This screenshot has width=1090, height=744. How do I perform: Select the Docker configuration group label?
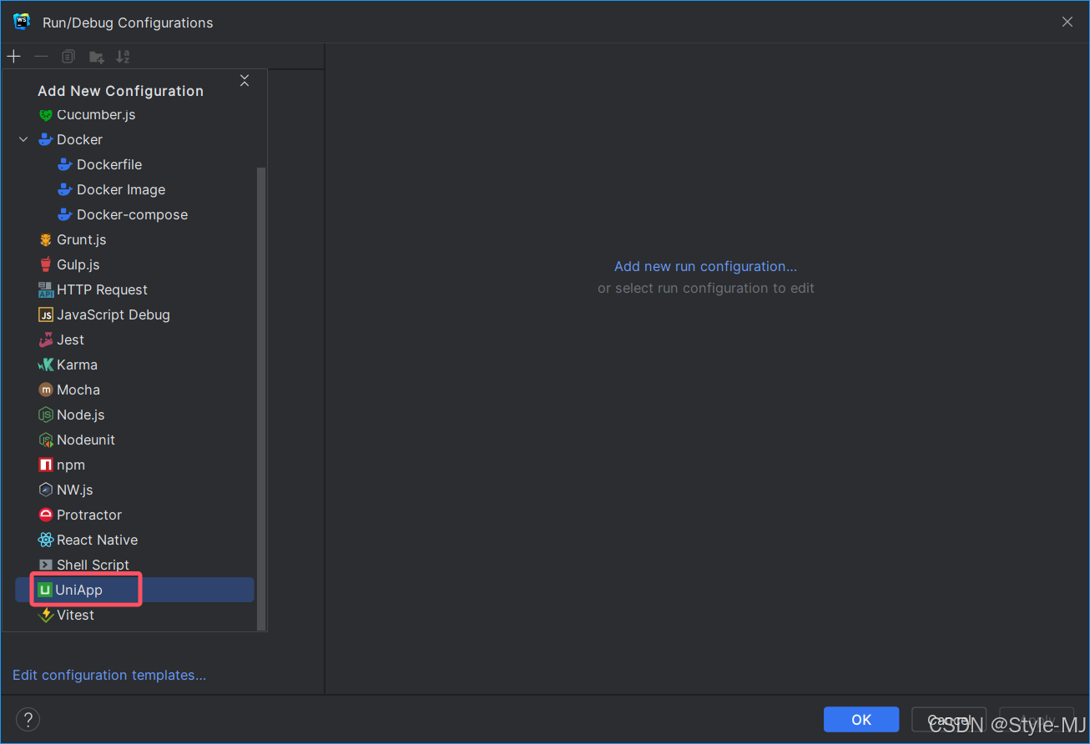tap(80, 139)
